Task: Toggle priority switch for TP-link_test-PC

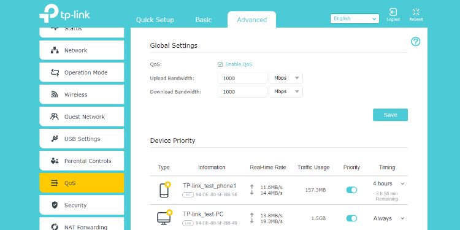Action: click(x=351, y=218)
